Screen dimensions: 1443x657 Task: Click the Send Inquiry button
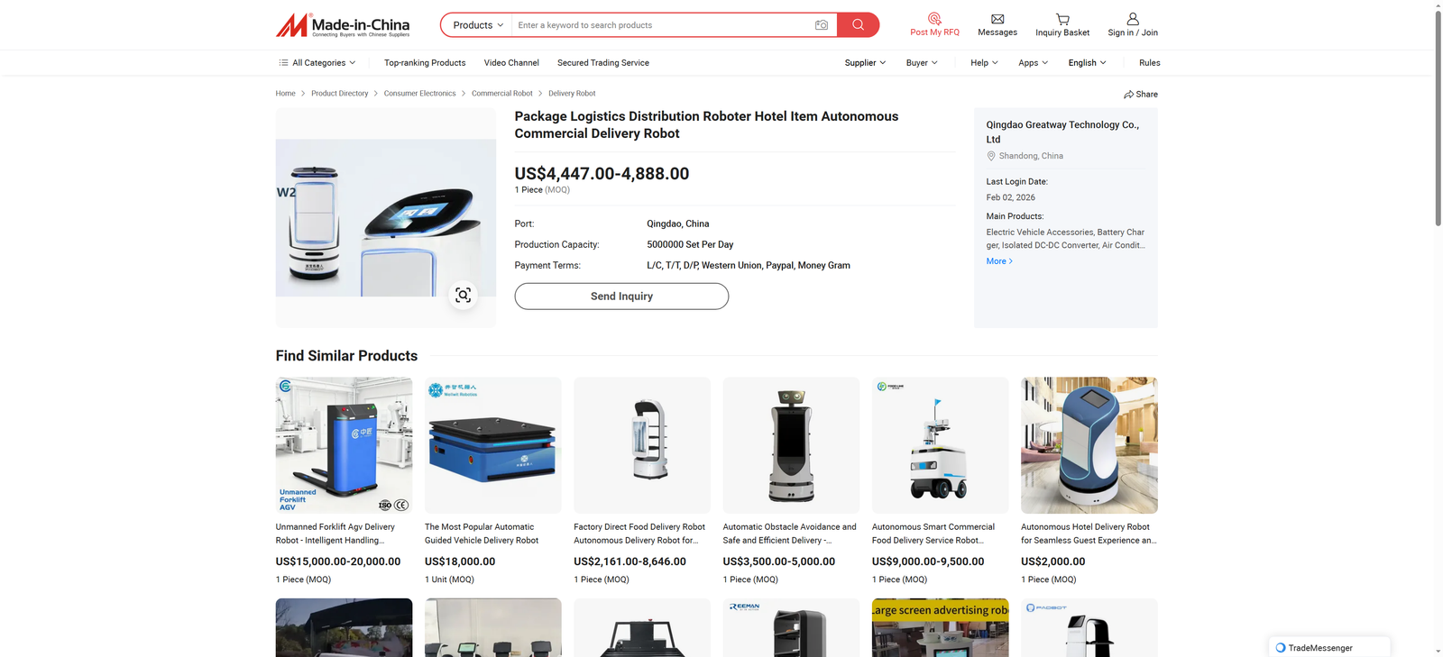tap(621, 297)
